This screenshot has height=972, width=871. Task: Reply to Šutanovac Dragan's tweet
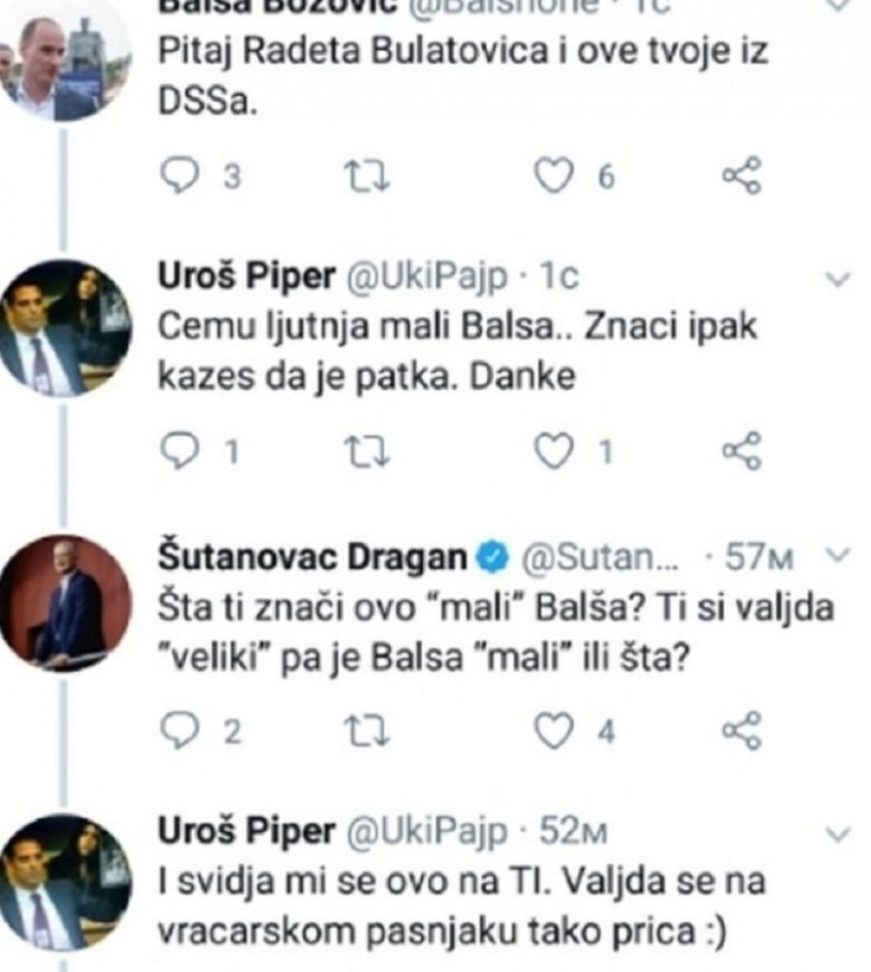click(179, 733)
